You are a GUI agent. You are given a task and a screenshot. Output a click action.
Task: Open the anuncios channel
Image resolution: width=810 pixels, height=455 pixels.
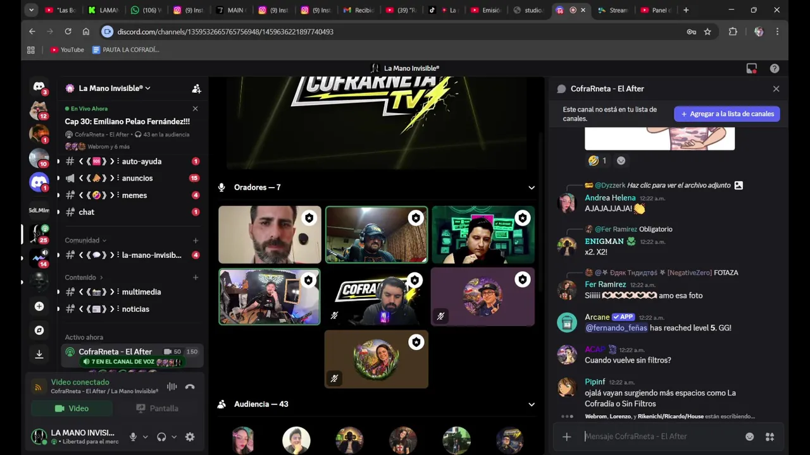tap(132, 178)
